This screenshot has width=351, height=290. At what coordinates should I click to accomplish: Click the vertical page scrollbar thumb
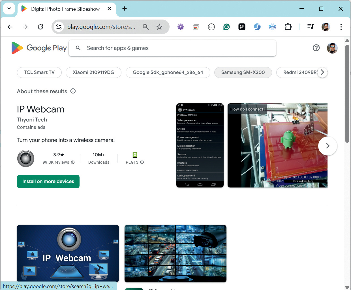[x=347, y=93]
